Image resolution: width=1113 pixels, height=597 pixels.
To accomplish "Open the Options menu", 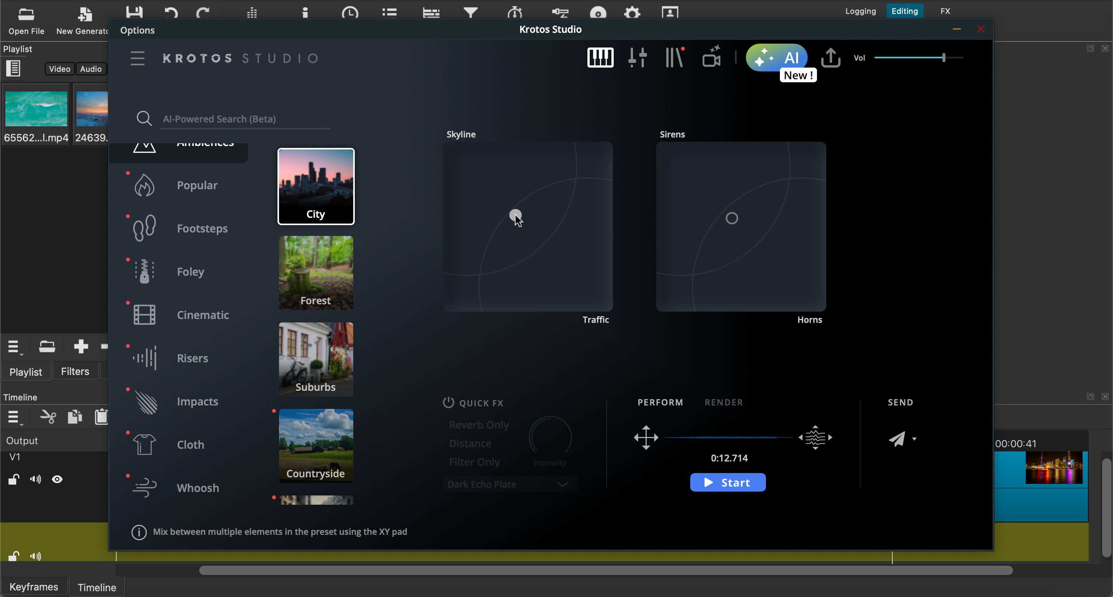I will coord(138,30).
